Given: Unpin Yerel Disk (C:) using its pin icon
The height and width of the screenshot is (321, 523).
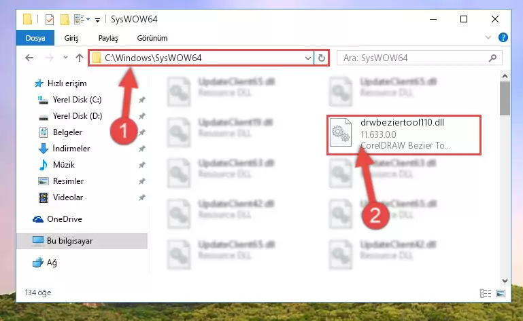Looking at the screenshot, I should coord(142,100).
